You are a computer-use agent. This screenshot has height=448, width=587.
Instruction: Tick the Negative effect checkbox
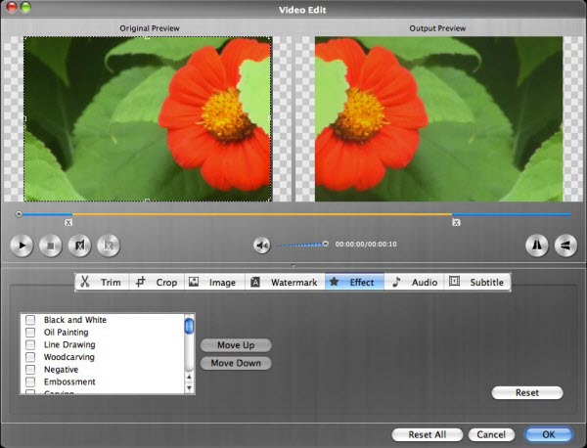coord(30,370)
